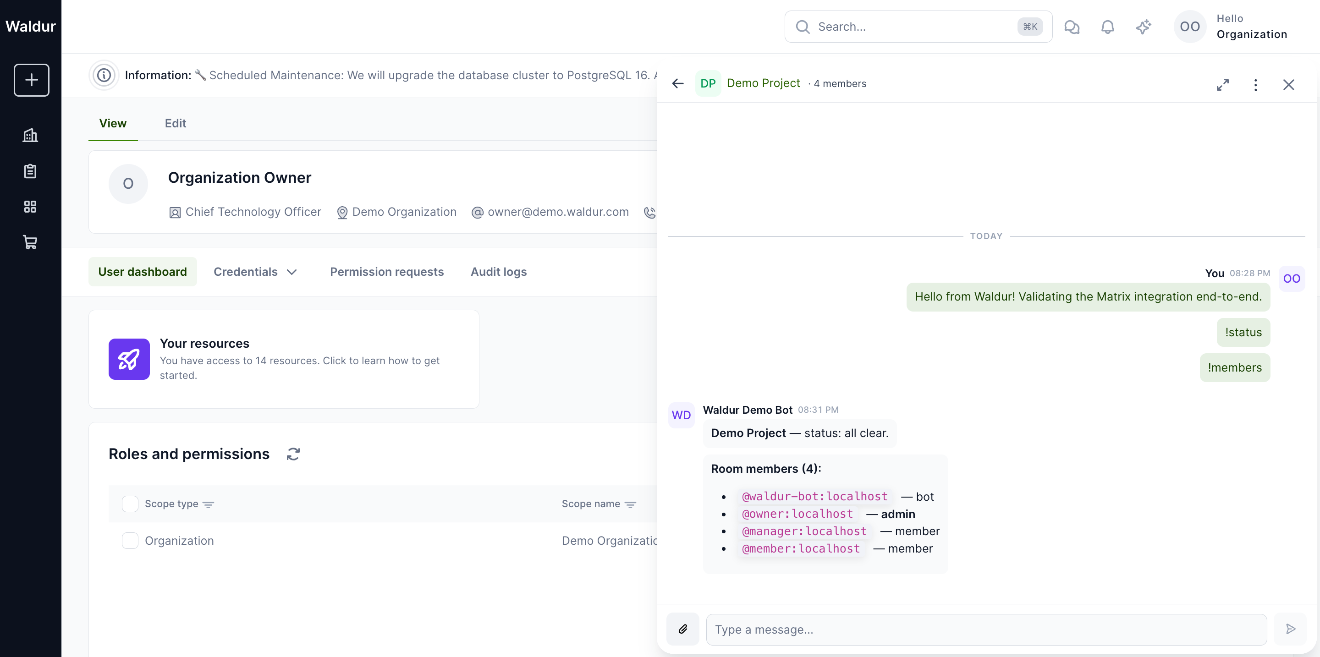Click the !members message bubble
Viewport: 1320px width, 657px height.
(x=1235, y=368)
